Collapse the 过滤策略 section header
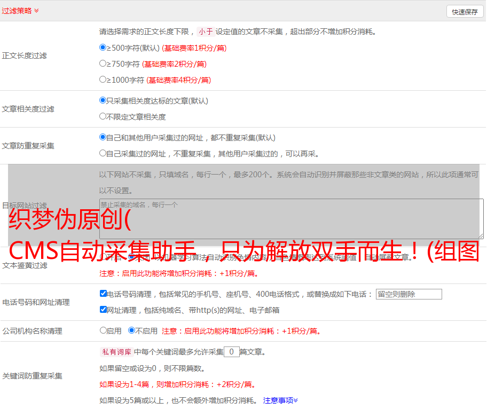The image size is (487, 410). pyautogui.click(x=20, y=11)
